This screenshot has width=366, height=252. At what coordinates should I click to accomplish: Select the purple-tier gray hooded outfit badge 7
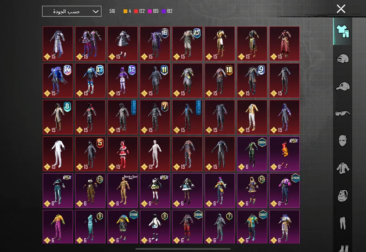click(220, 227)
